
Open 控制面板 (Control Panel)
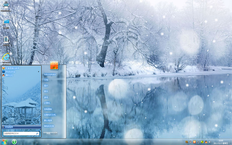tap(48, 109)
